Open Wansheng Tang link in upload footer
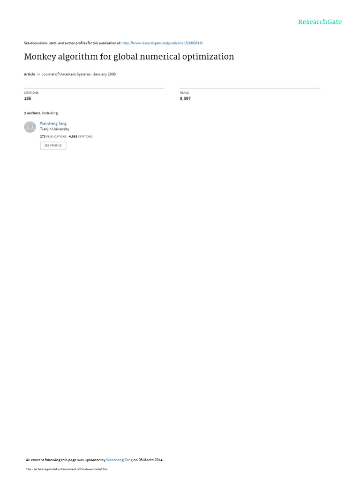The width and height of the screenshot is (360, 480). coord(120,460)
